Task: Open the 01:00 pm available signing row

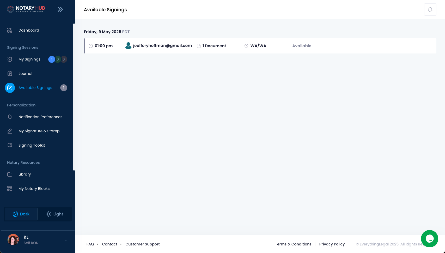Action: (260, 46)
